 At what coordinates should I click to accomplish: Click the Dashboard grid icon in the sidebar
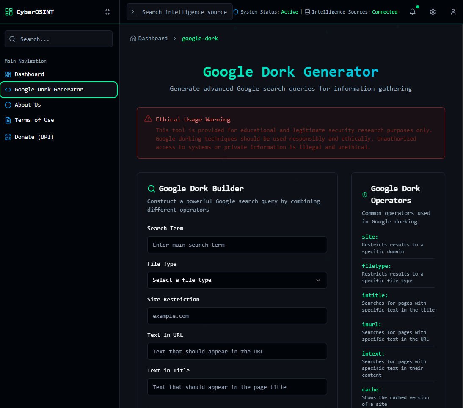tap(8, 74)
